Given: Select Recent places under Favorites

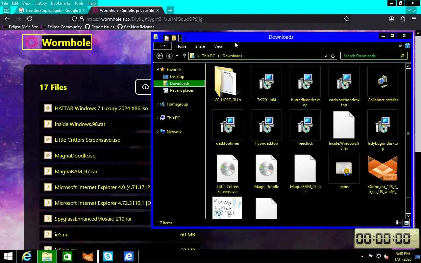Looking at the screenshot, I should point(182,90).
